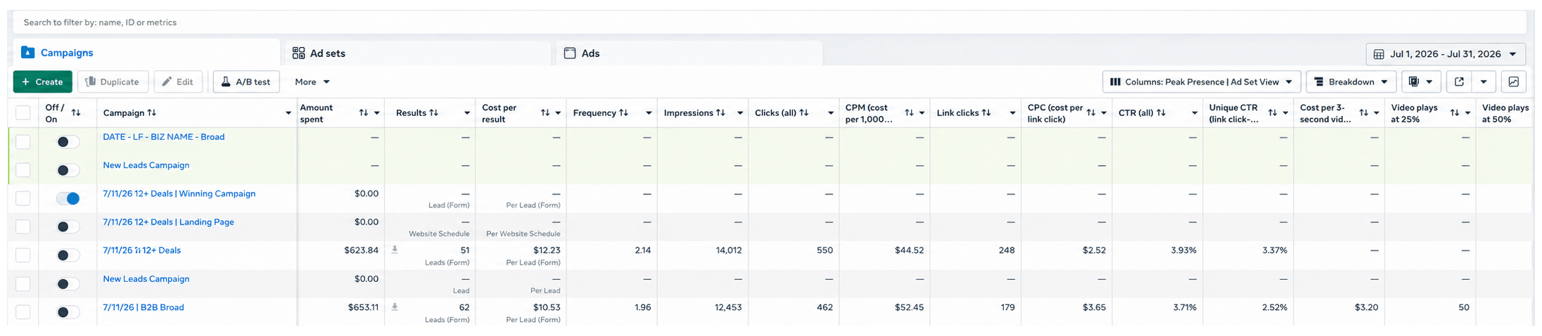
Task: Sort by Clicks (all) arrows
Action: tap(804, 113)
